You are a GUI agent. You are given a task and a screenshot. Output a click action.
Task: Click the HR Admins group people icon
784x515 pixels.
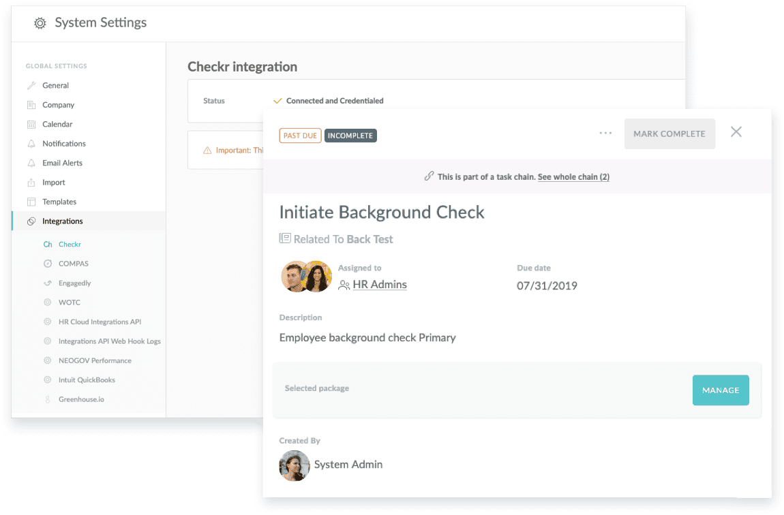click(x=344, y=285)
